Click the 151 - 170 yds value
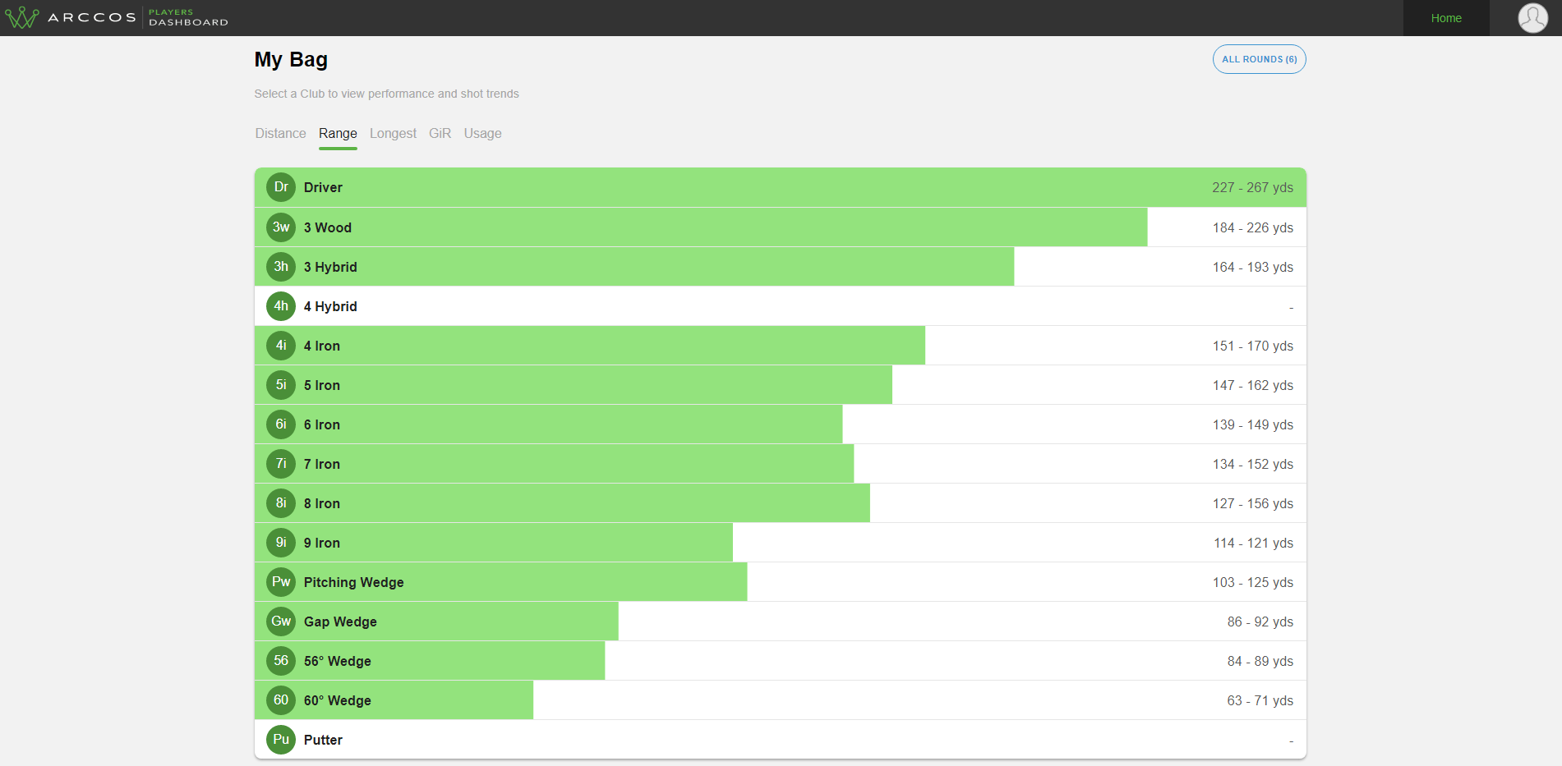 click(1252, 346)
